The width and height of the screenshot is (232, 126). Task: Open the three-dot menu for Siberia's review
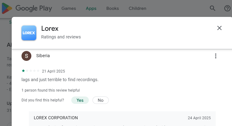pyautogui.click(x=216, y=56)
